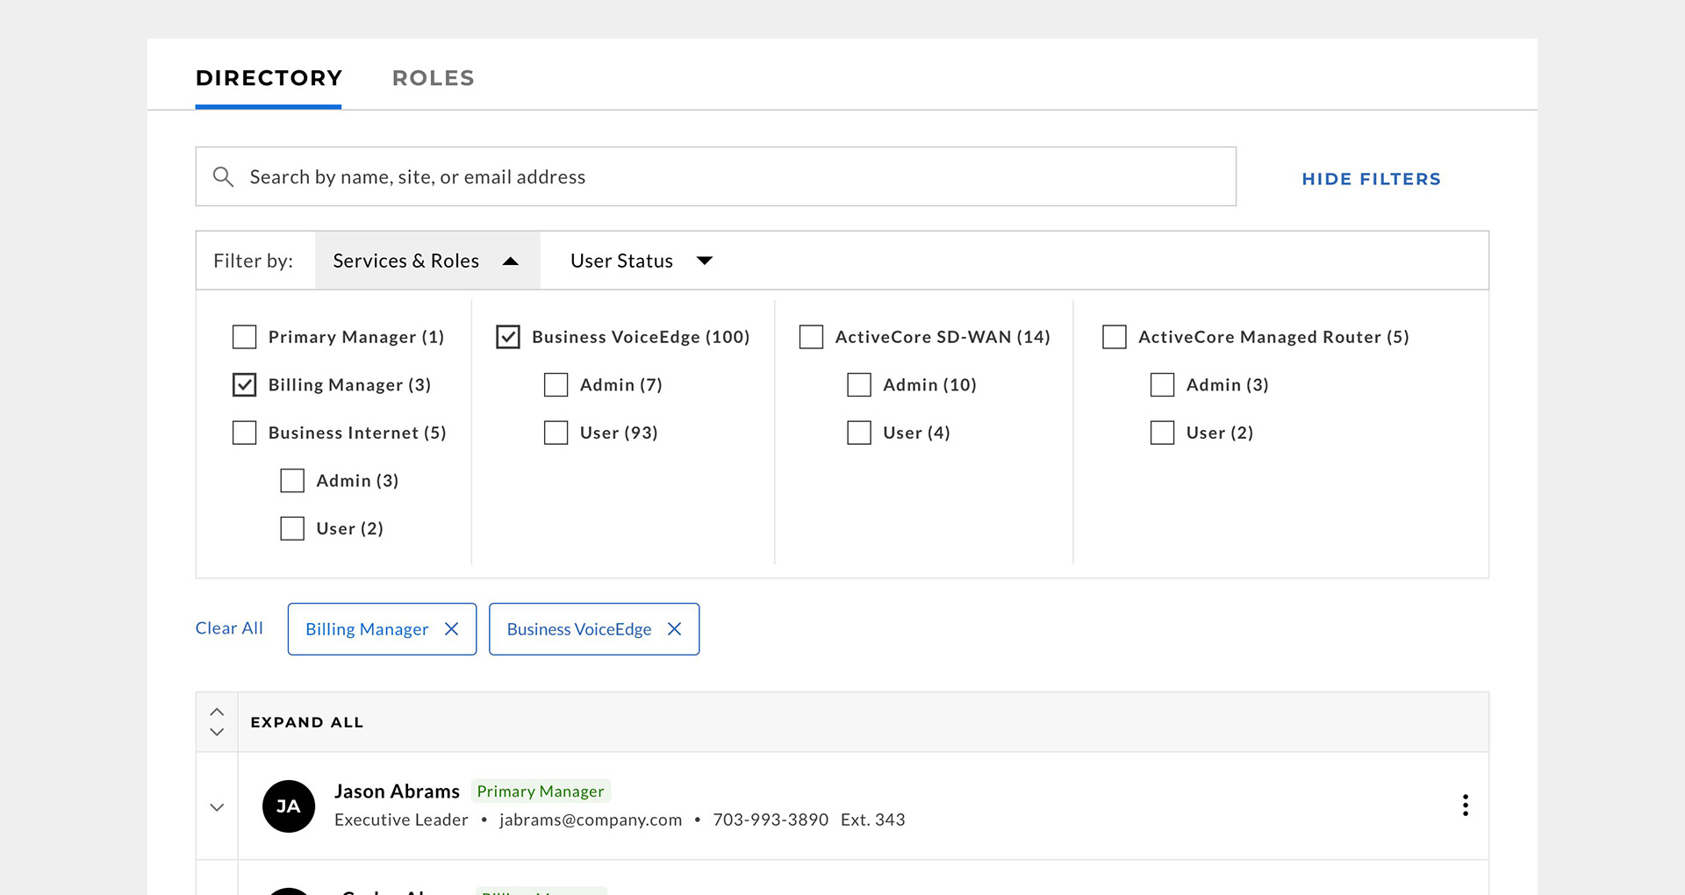Image resolution: width=1685 pixels, height=895 pixels.
Task: Click the Expand All label
Action: pos(307,722)
